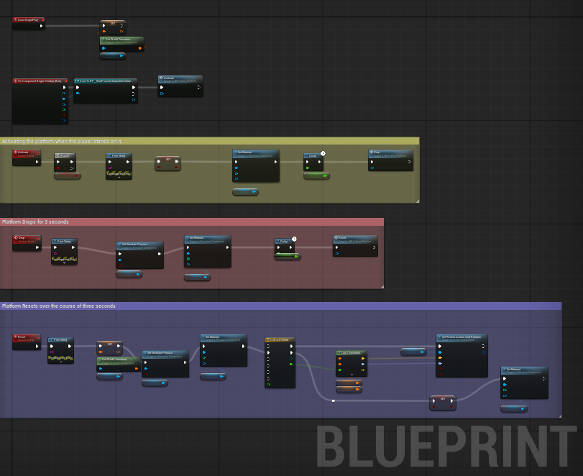Click the reroute node on the lower exec wire
583x476 pixels.
(333, 401)
